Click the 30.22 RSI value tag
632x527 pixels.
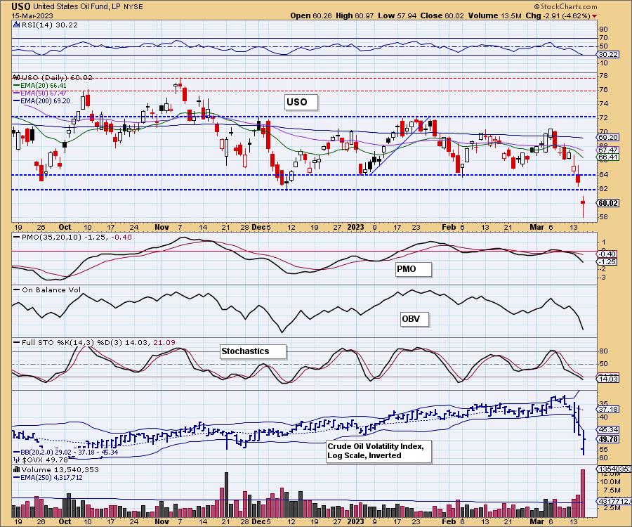[607, 54]
